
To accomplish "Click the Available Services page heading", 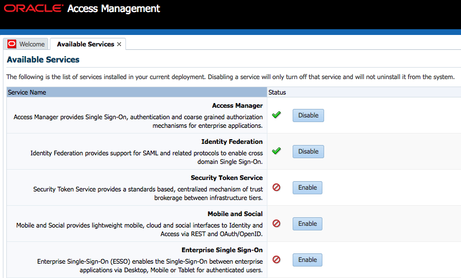I will click(x=43, y=60).
